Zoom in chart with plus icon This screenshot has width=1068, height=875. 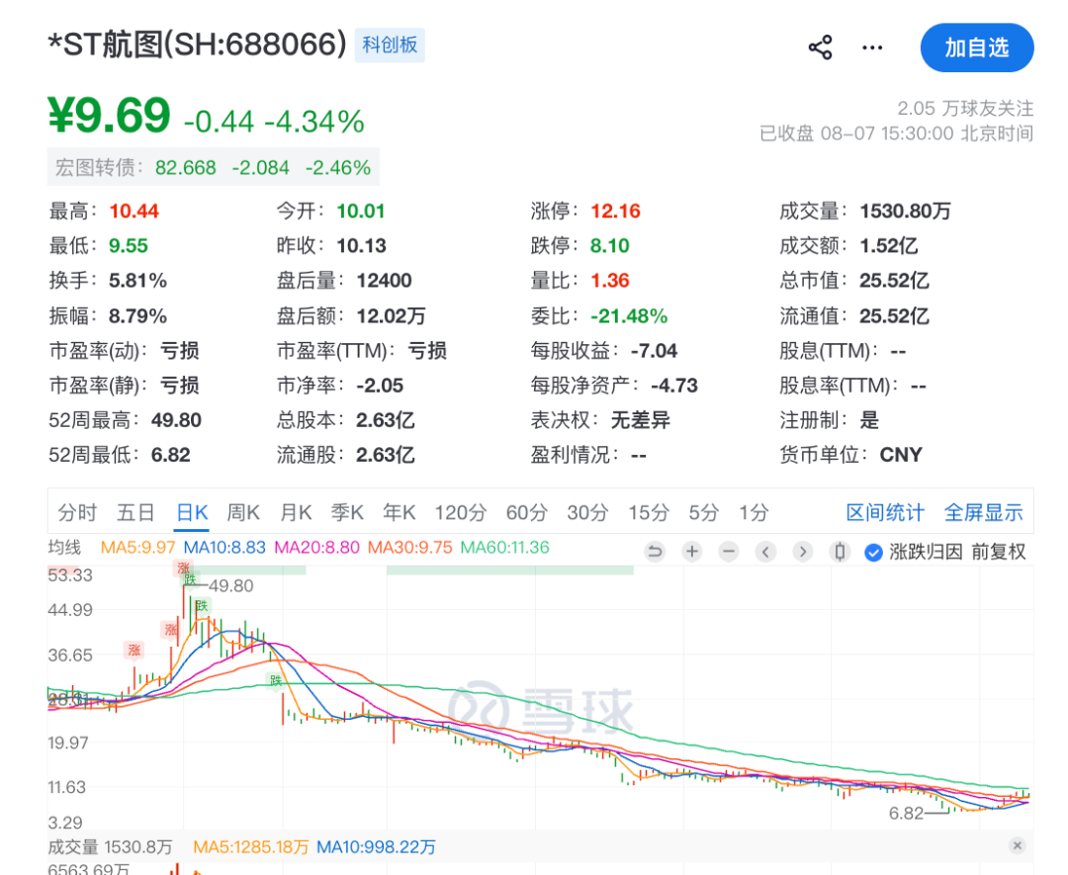click(x=692, y=552)
